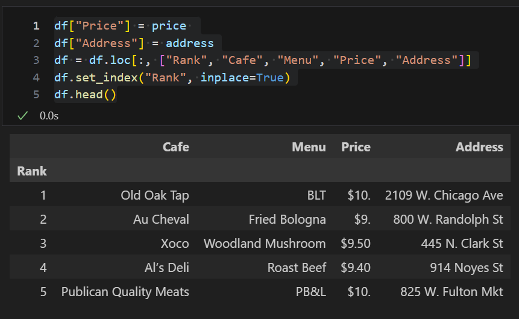Click the Roast Beef menu cell
519x319 pixels.
(x=297, y=268)
